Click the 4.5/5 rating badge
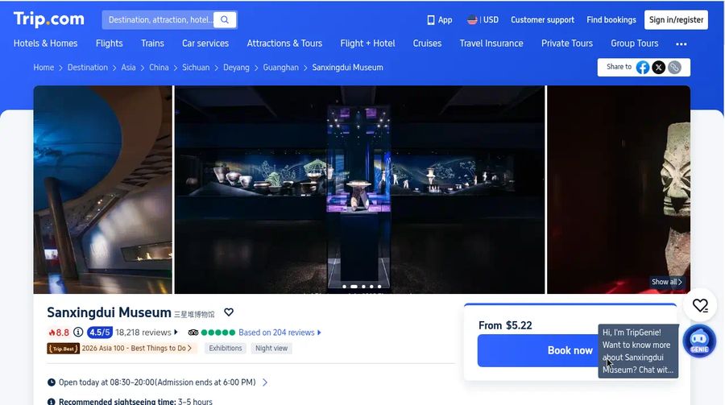 (x=99, y=333)
